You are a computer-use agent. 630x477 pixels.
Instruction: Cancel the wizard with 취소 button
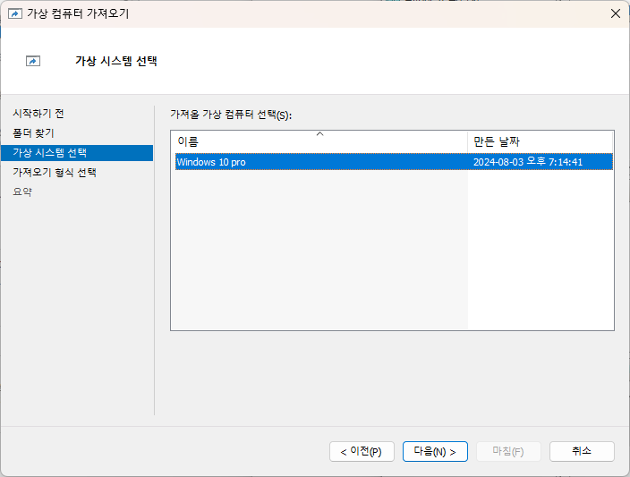pyautogui.click(x=582, y=452)
